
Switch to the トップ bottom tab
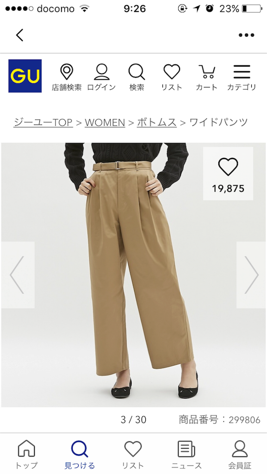(x=26, y=455)
